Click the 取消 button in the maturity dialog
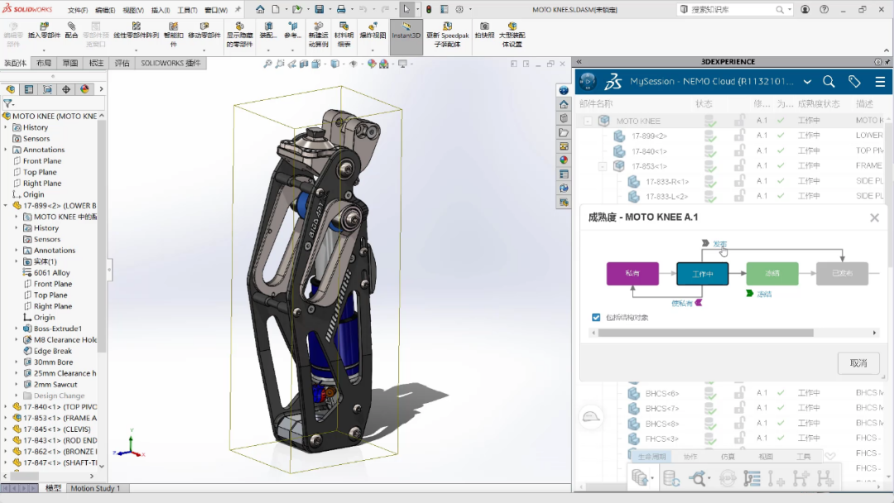Screen dimensions: 894x503 (x=858, y=363)
